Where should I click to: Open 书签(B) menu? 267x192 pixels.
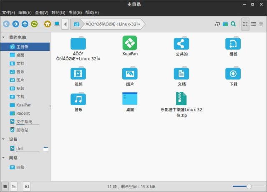[x=75, y=13]
